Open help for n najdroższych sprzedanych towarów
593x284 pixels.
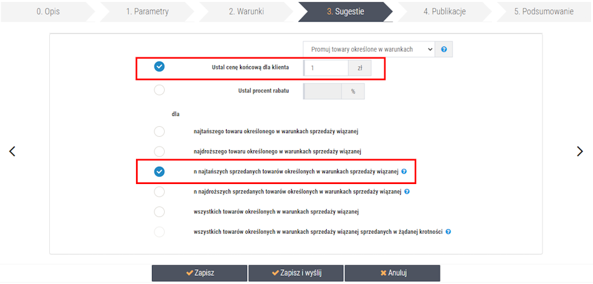(x=407, y=192)
